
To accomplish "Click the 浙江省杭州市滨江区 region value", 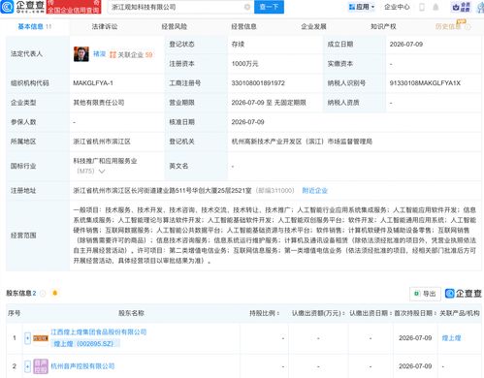I will (102, 142).
